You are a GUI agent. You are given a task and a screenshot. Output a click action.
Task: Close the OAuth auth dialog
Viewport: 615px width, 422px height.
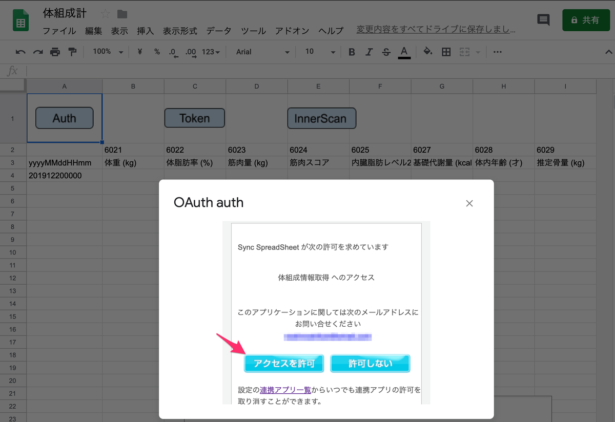469,203
